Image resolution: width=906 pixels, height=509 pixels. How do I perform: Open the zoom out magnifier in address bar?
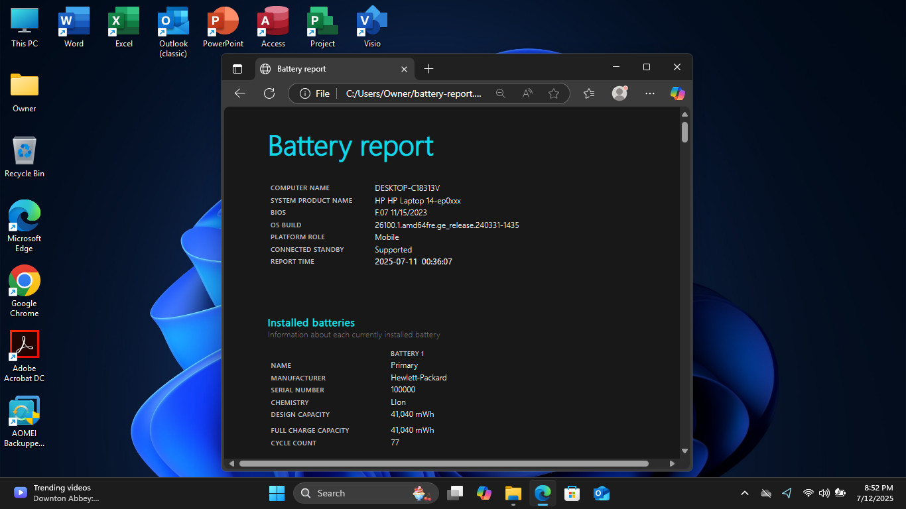(501, 93)
